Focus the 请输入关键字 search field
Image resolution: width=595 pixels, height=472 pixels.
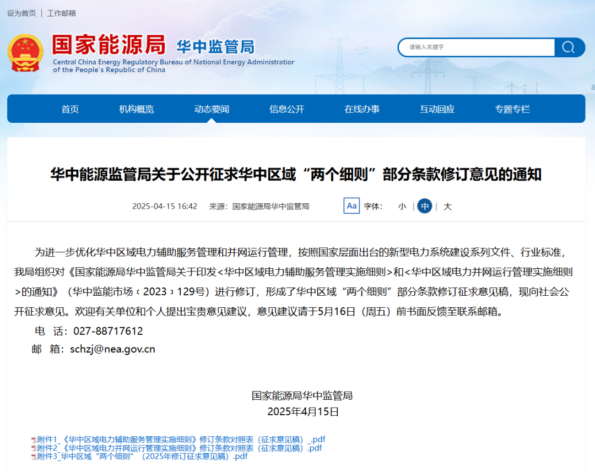pos(477,47)
